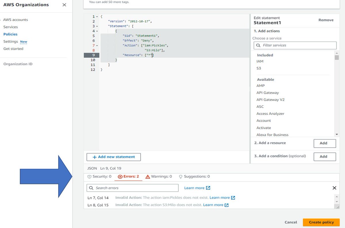Click the Organization ID label
Image resolution: width=345 pixels, height=228 pixels.
[18, 64]
